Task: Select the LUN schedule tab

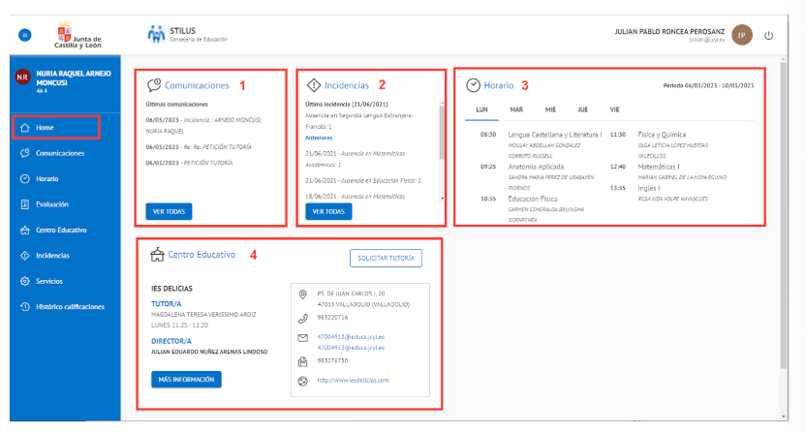Action: pyautogui.click(x=481, y=109)
